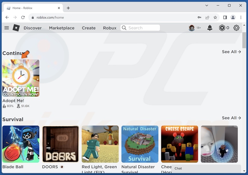Open the Marketplace menu

pyautogui.click(x=62, y=28)
